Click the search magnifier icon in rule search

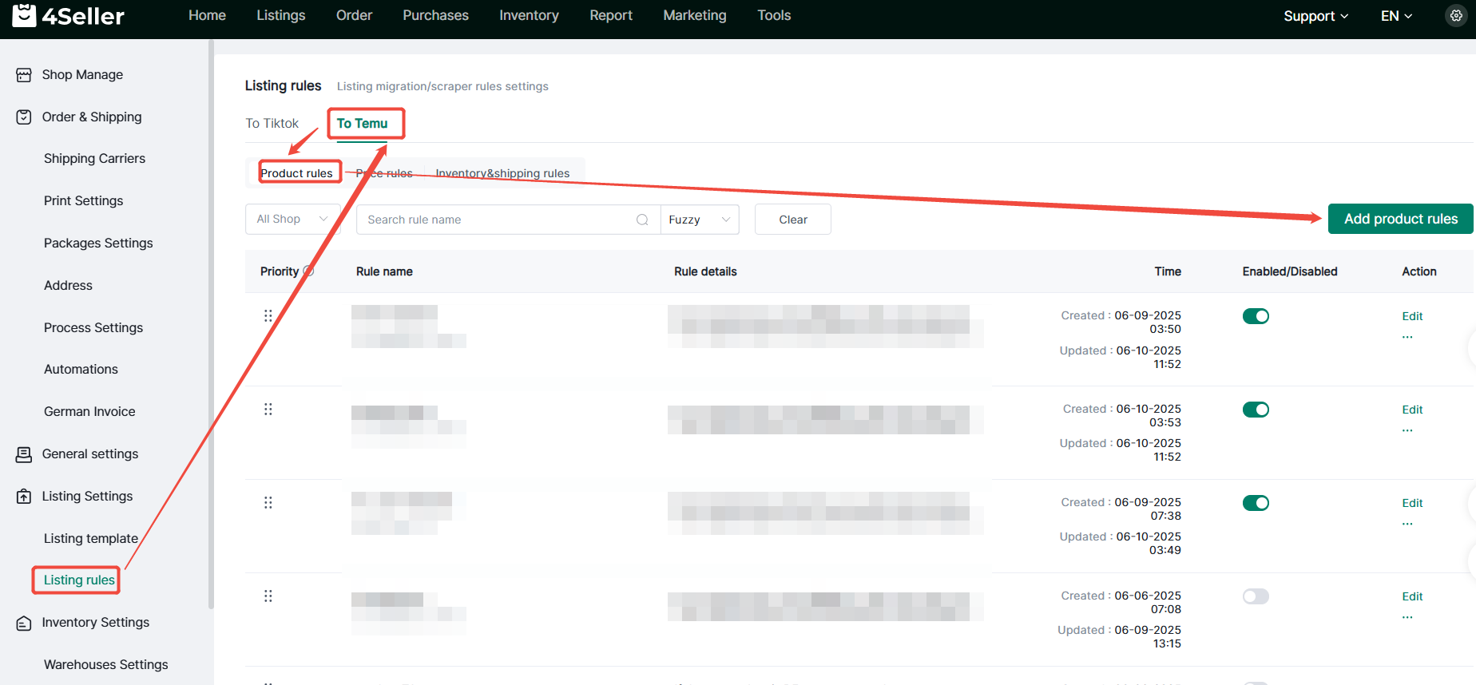642,220
